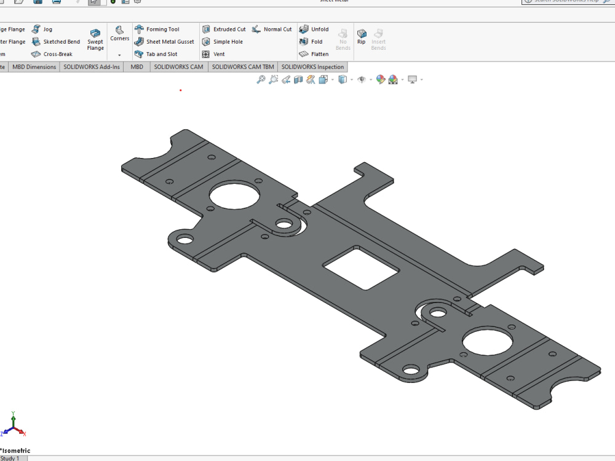
Task: Return to the Previous View
Action: [x=286, y=79]
